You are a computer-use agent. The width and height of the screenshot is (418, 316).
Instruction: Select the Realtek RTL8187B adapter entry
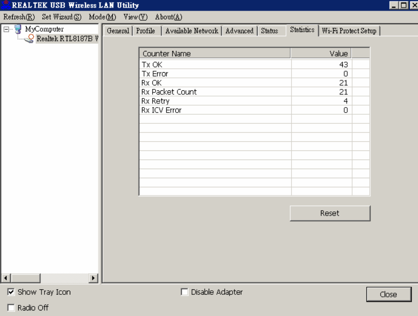[x=67, y=38]
